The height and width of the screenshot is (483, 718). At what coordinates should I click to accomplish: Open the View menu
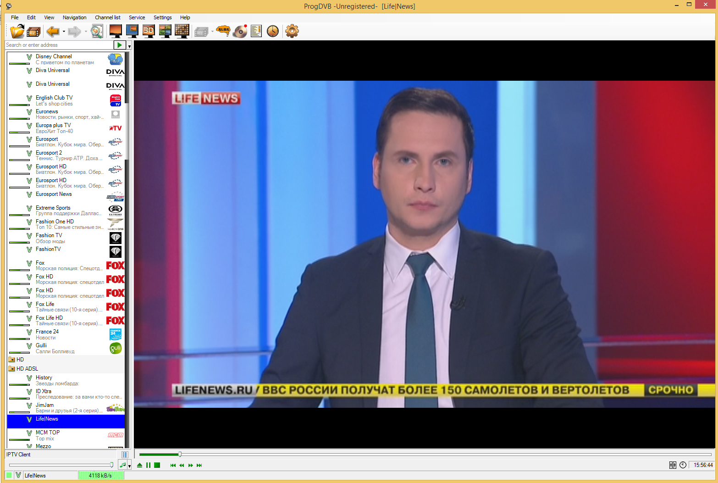click(x=49, y=17)
